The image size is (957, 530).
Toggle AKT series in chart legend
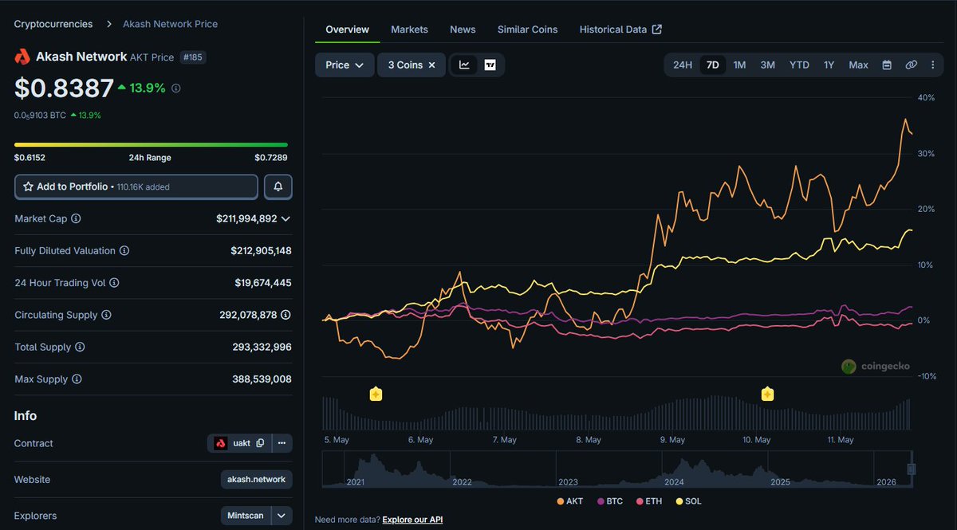point(569,501)
